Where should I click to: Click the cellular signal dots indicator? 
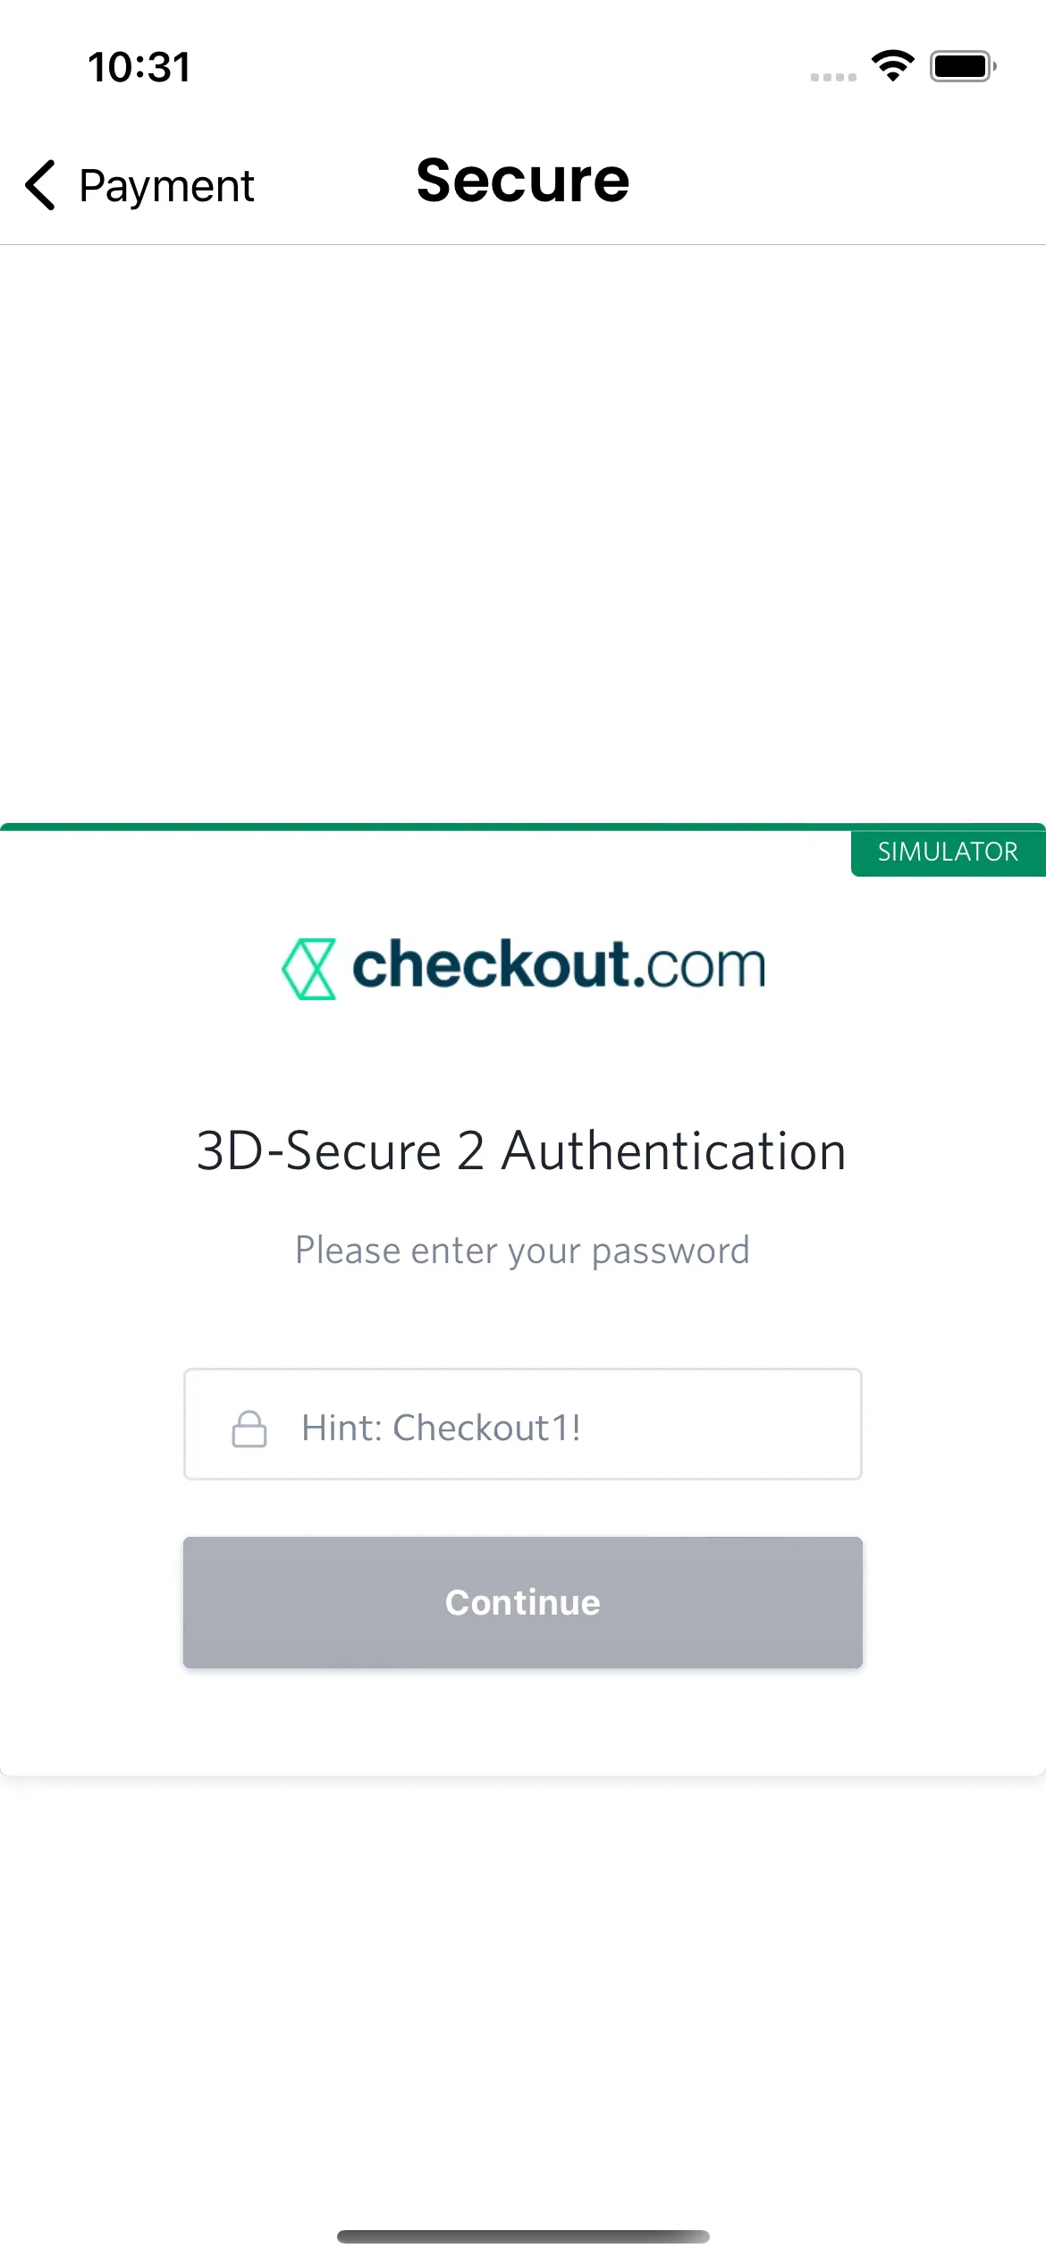click(833, 76)
